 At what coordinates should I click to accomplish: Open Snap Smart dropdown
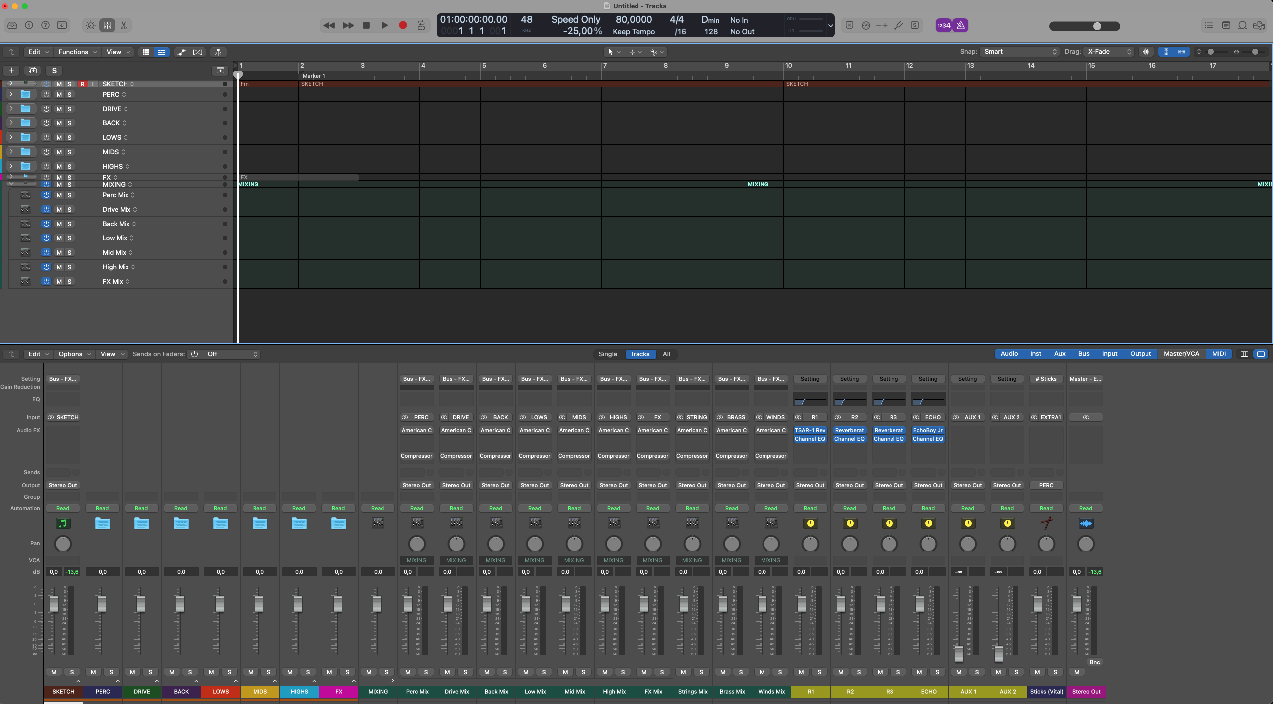click(x=1019, y=52)
